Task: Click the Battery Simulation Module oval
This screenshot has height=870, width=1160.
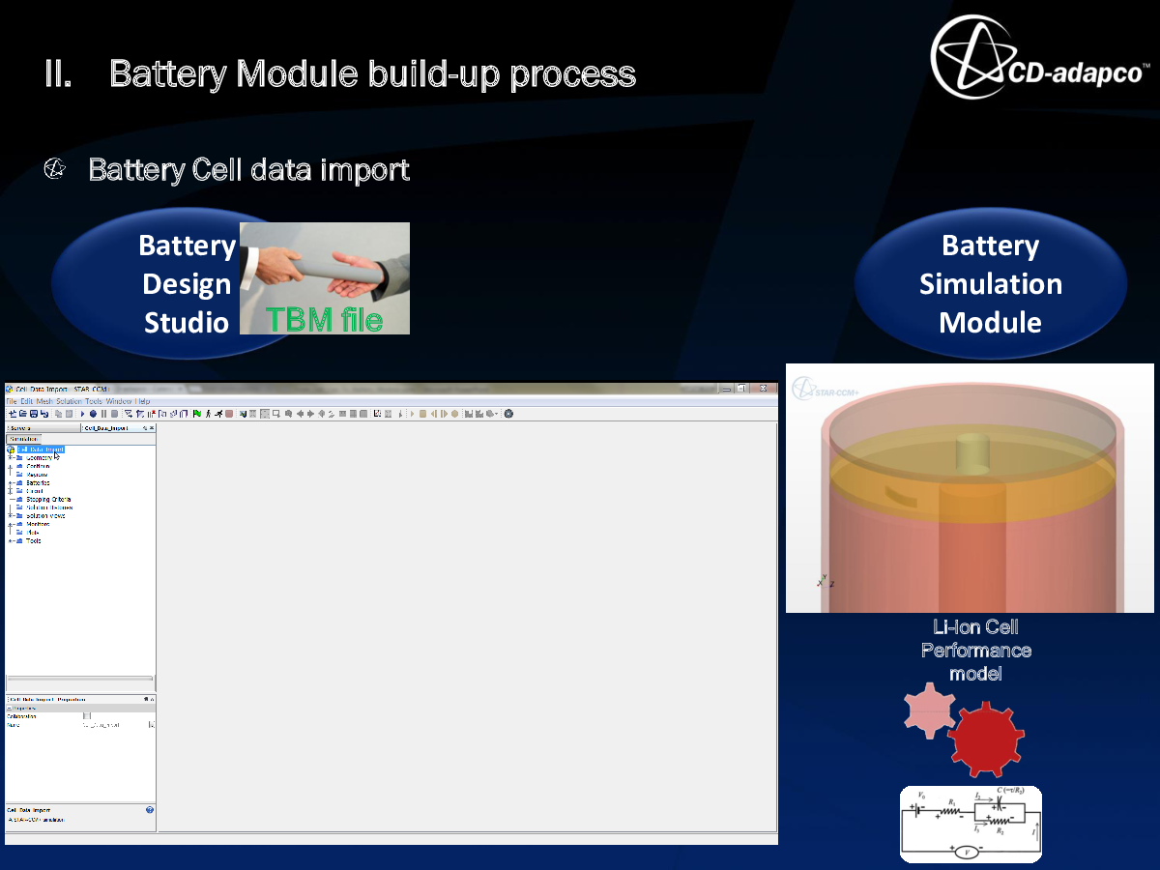Action: (991, 284)
